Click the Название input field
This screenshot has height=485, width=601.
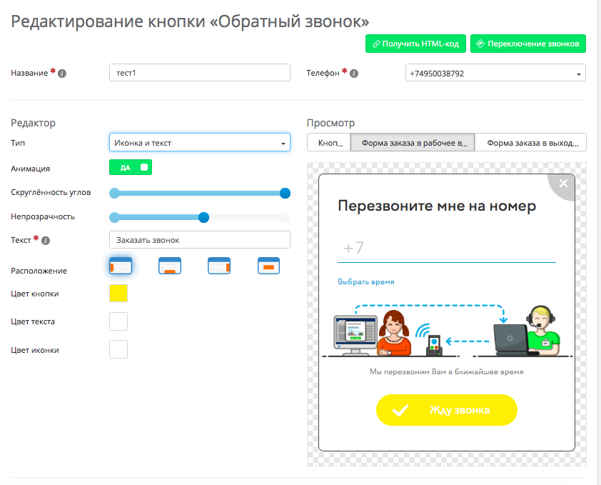click(200, 73)
